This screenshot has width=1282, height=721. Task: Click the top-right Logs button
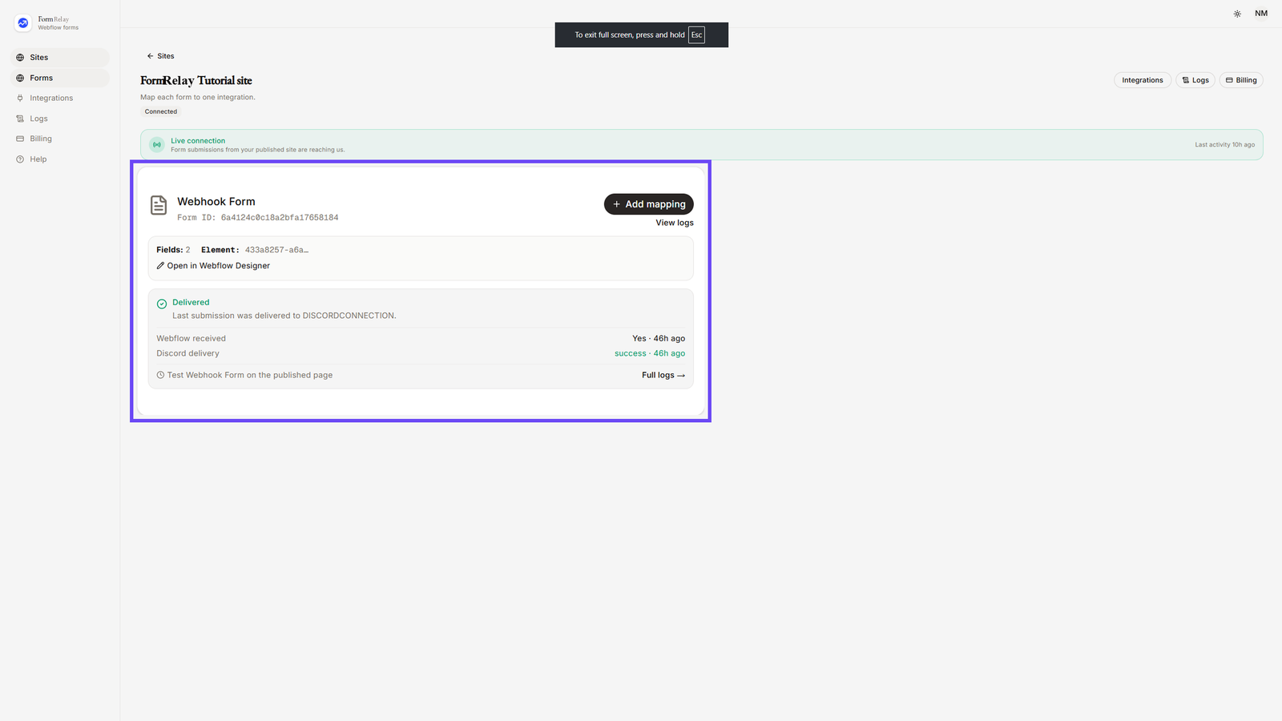(x=1195, y=80)
